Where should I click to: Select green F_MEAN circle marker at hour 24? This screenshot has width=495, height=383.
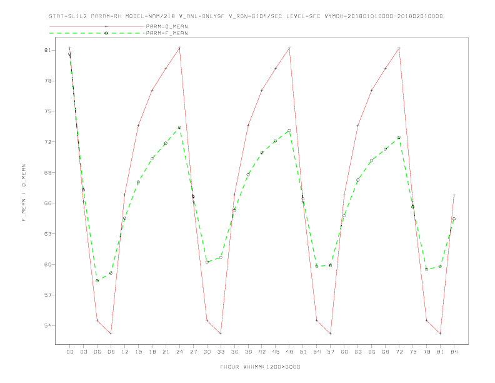(x=179, y=127)
